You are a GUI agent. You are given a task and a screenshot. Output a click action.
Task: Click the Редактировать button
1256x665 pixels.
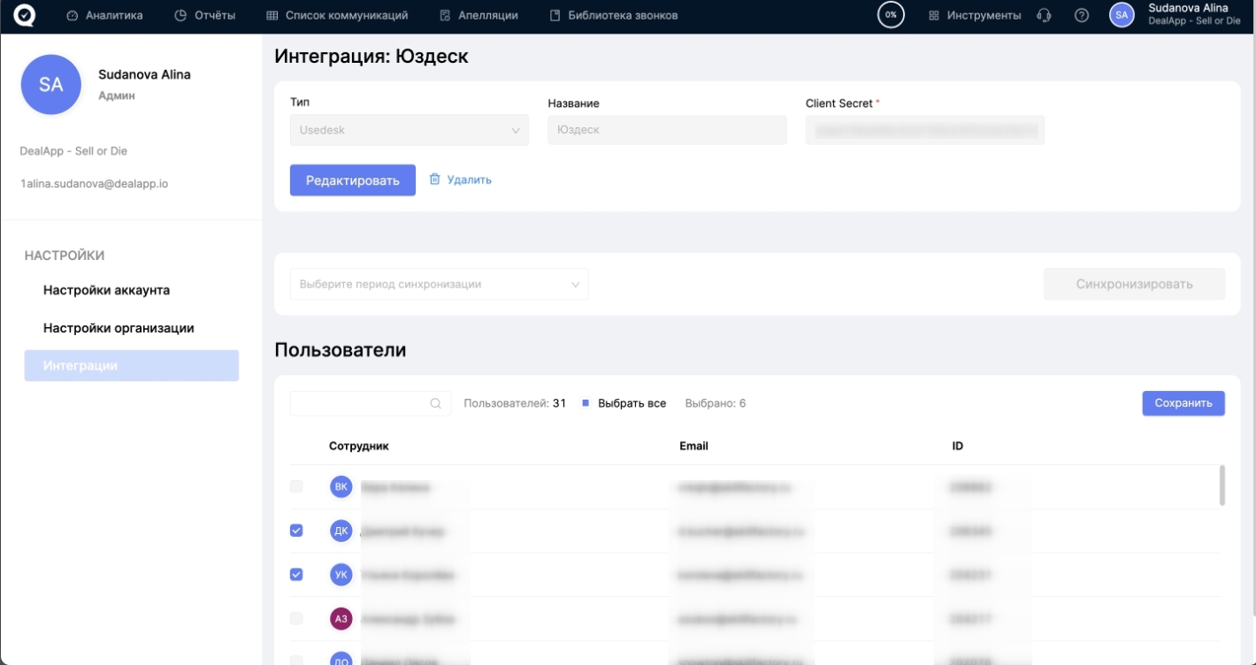coord(352,180)
